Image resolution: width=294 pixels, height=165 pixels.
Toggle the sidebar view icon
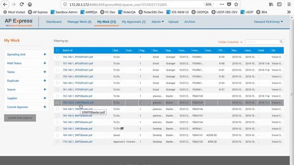click(x=279, y=4)
